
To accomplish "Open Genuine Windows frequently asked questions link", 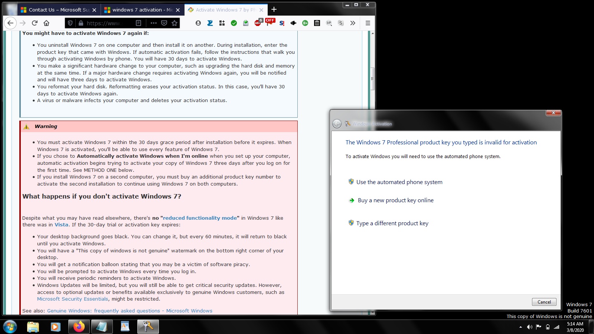I will tap(130, 311).
